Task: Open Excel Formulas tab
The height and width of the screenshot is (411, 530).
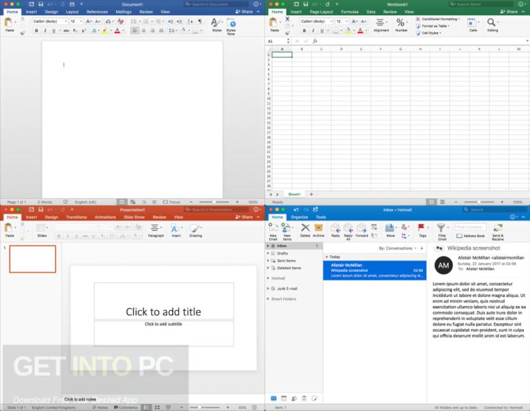Action: (349, 12)
